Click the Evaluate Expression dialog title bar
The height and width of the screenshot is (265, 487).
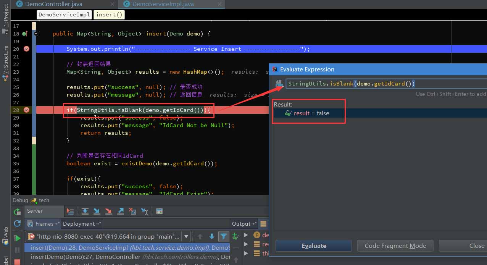[378, 69]
